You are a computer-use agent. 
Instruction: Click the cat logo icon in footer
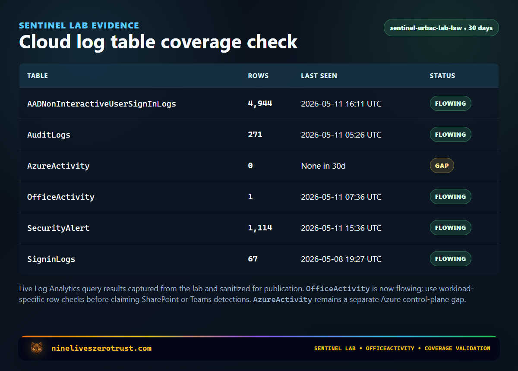click(37, 348)
